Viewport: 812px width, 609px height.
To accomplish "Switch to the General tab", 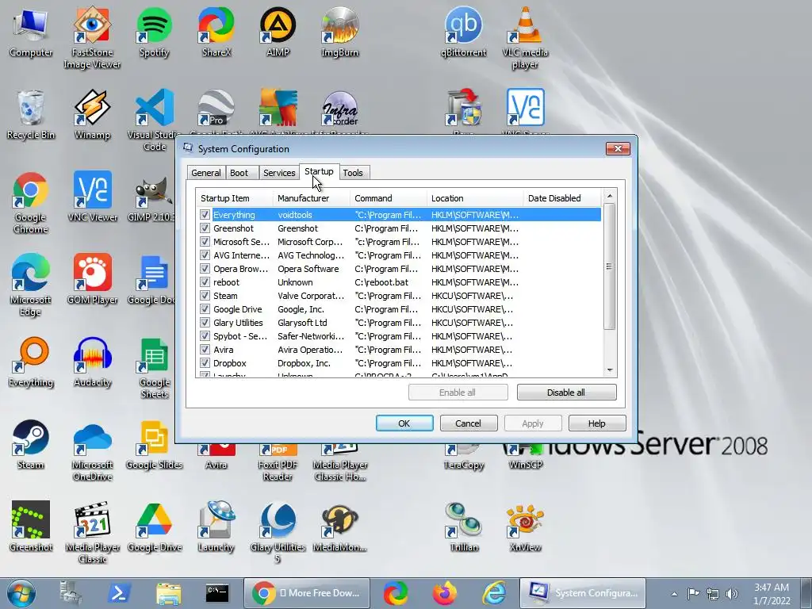I will tap(206, 172).
